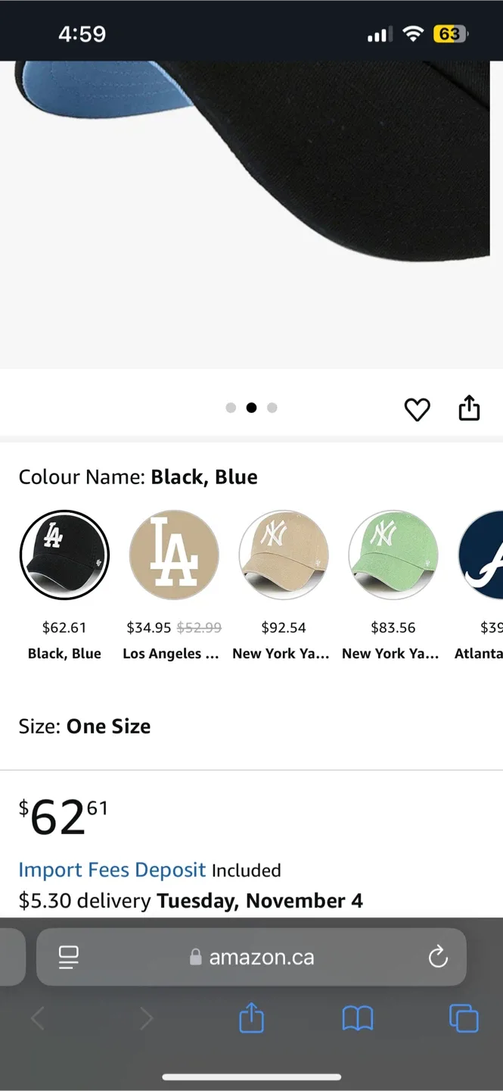Image resolution: width=503 pixels, height=1091 pixels.
Task: Open the Import Fees Deposit link
Action: coord(112,870)
